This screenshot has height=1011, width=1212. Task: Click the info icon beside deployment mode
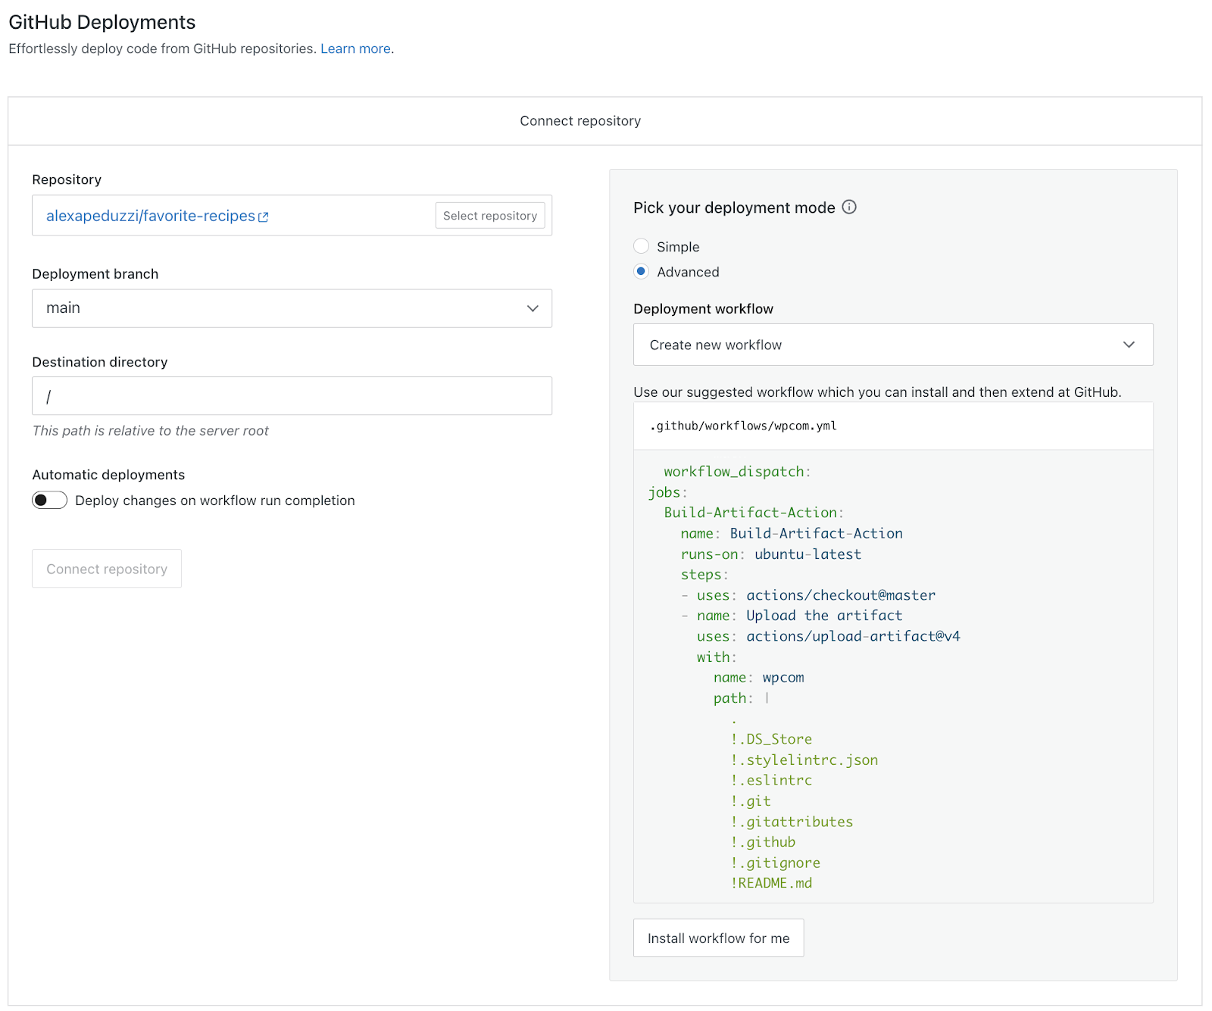pos(849,207)
